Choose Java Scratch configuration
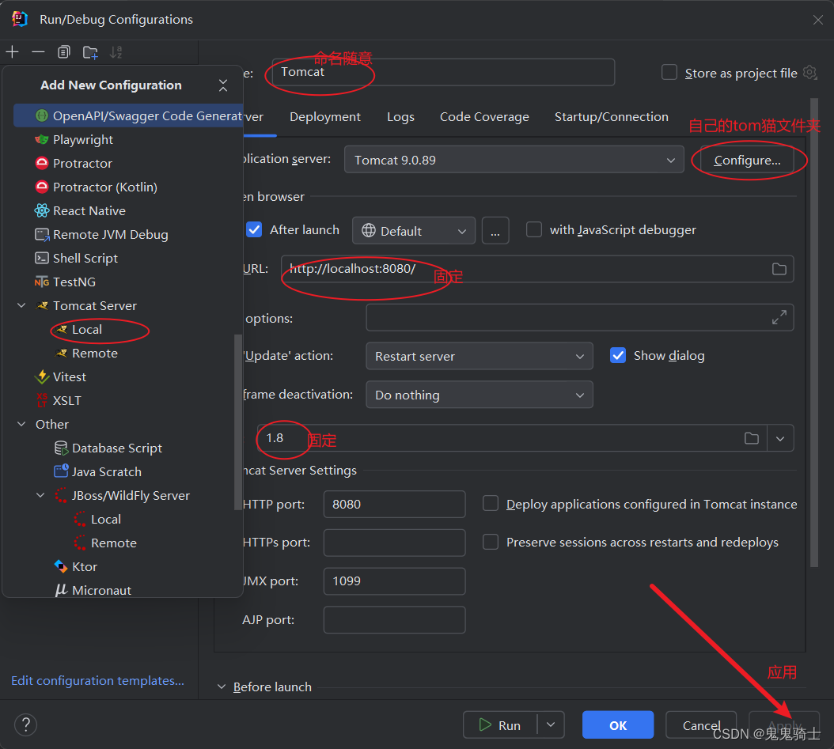The width and height of the screenshot is (834, 749). coord(106,471)
